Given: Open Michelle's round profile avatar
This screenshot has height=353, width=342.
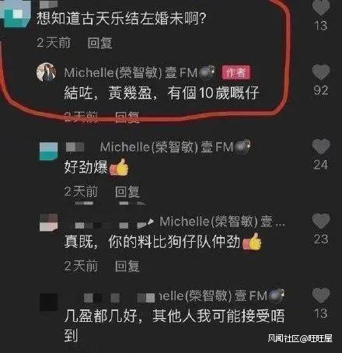Looking at the screenshot, I should [x=46, y=72].
